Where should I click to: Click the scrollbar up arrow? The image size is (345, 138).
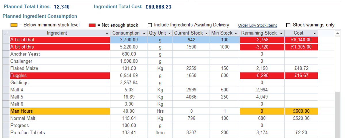[x=338, y=33]
